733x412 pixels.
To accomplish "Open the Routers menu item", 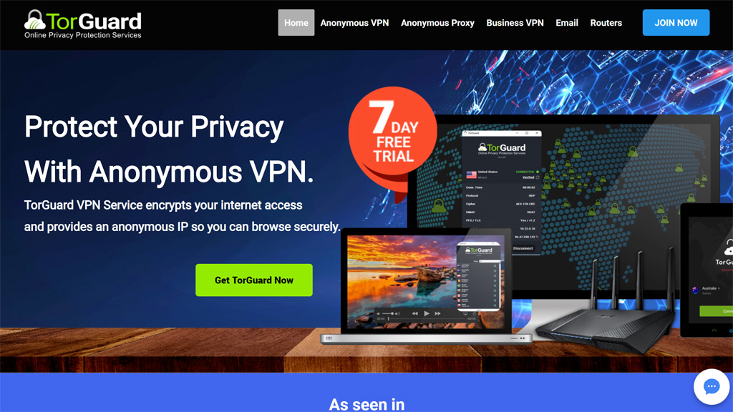I will pos(606,22).
